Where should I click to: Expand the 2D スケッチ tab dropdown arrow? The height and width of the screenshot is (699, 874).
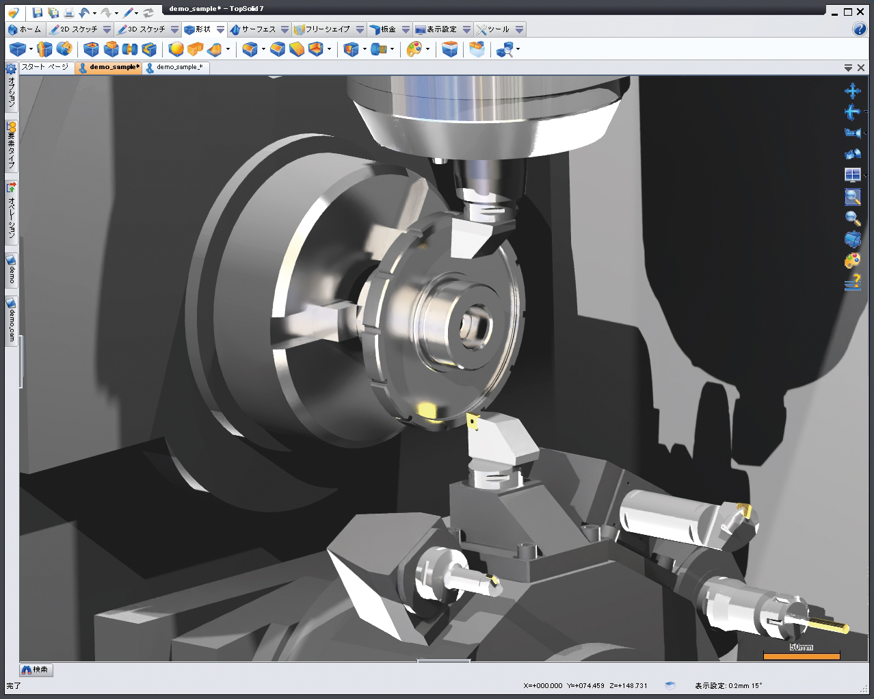[107, 29]
